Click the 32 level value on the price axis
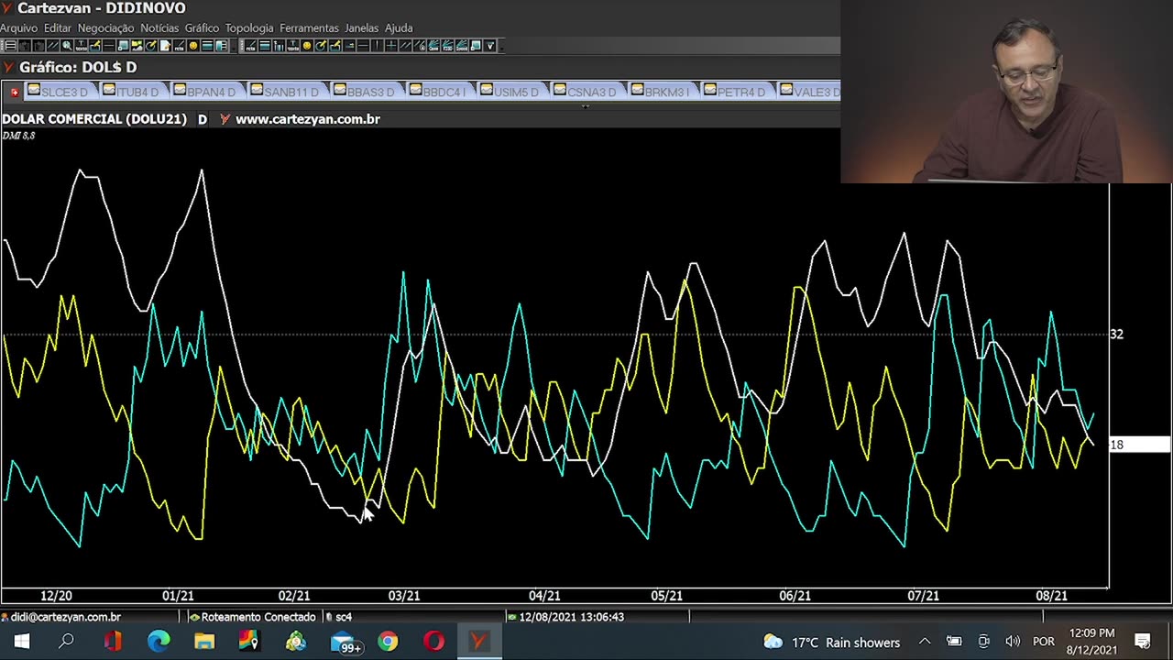This screenshot has height=660, width=1173. click(1116, 335)
